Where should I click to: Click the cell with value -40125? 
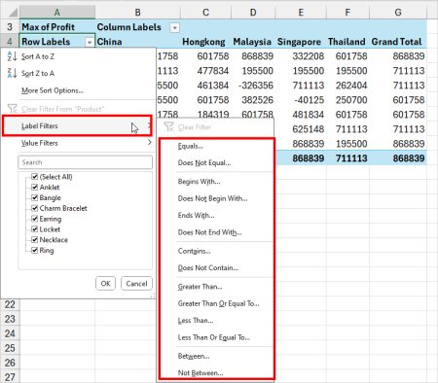(x=301, y=100)
